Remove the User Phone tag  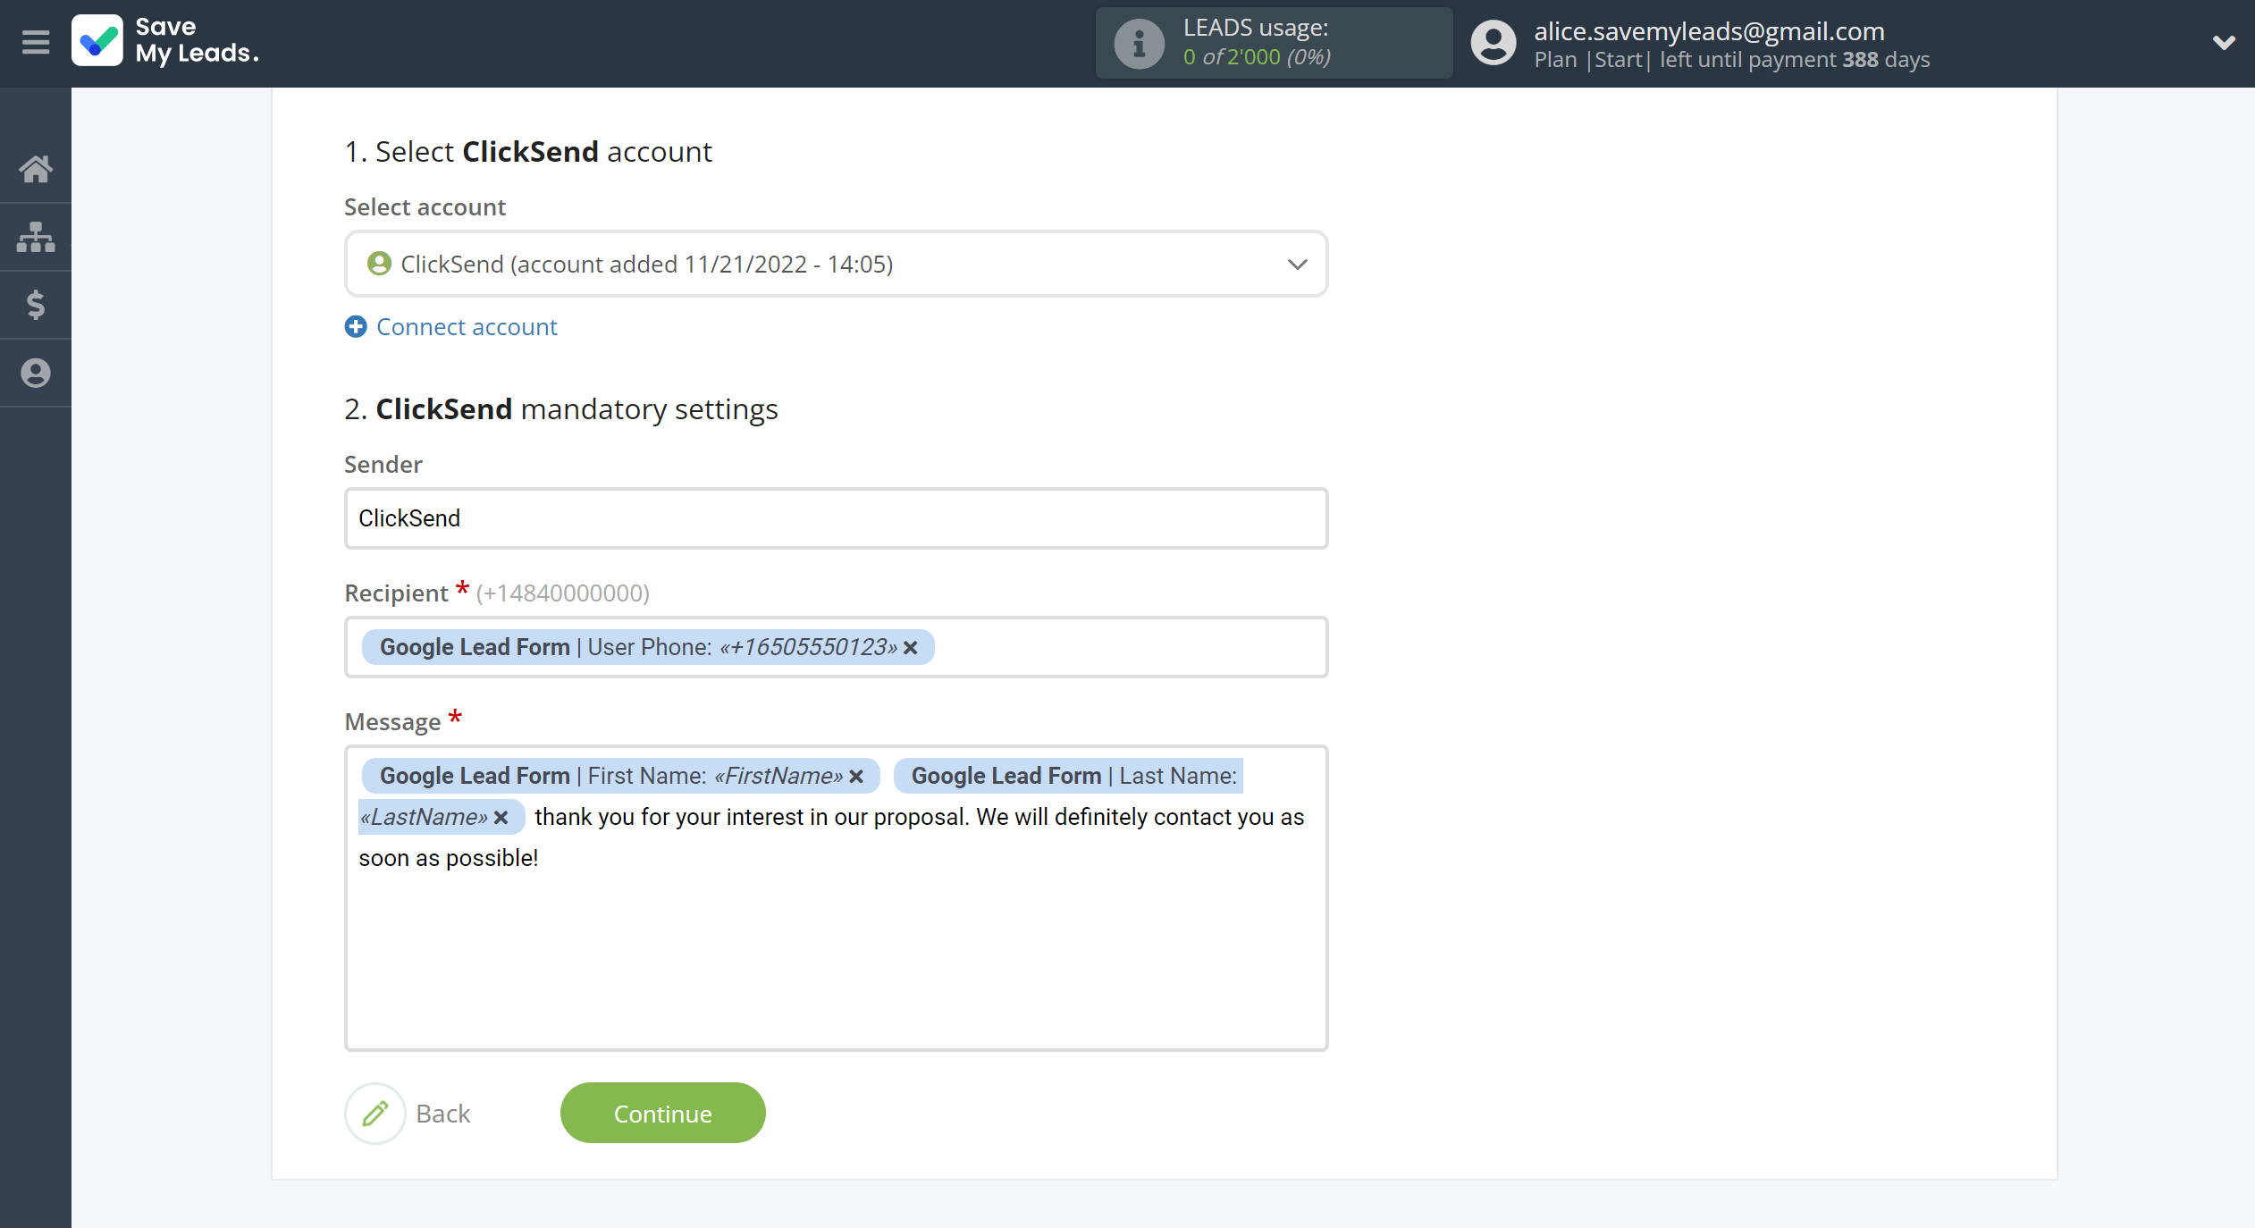click(x=911, y=648)
